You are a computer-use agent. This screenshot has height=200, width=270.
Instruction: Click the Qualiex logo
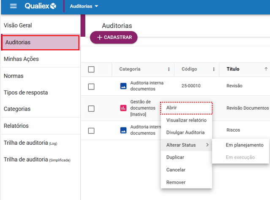(x=40, y=6)
